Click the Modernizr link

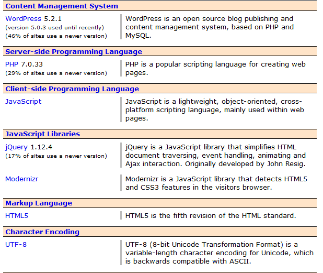(21, 179)
